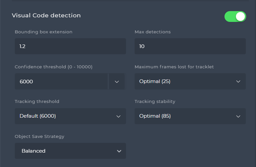Expand the Tracking threshold Default (6000) dropdown
This screenshot has height=167, width=256.
click(70, 116)
